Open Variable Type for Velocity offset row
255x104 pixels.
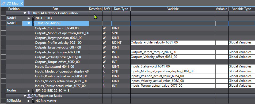(242, 57)
